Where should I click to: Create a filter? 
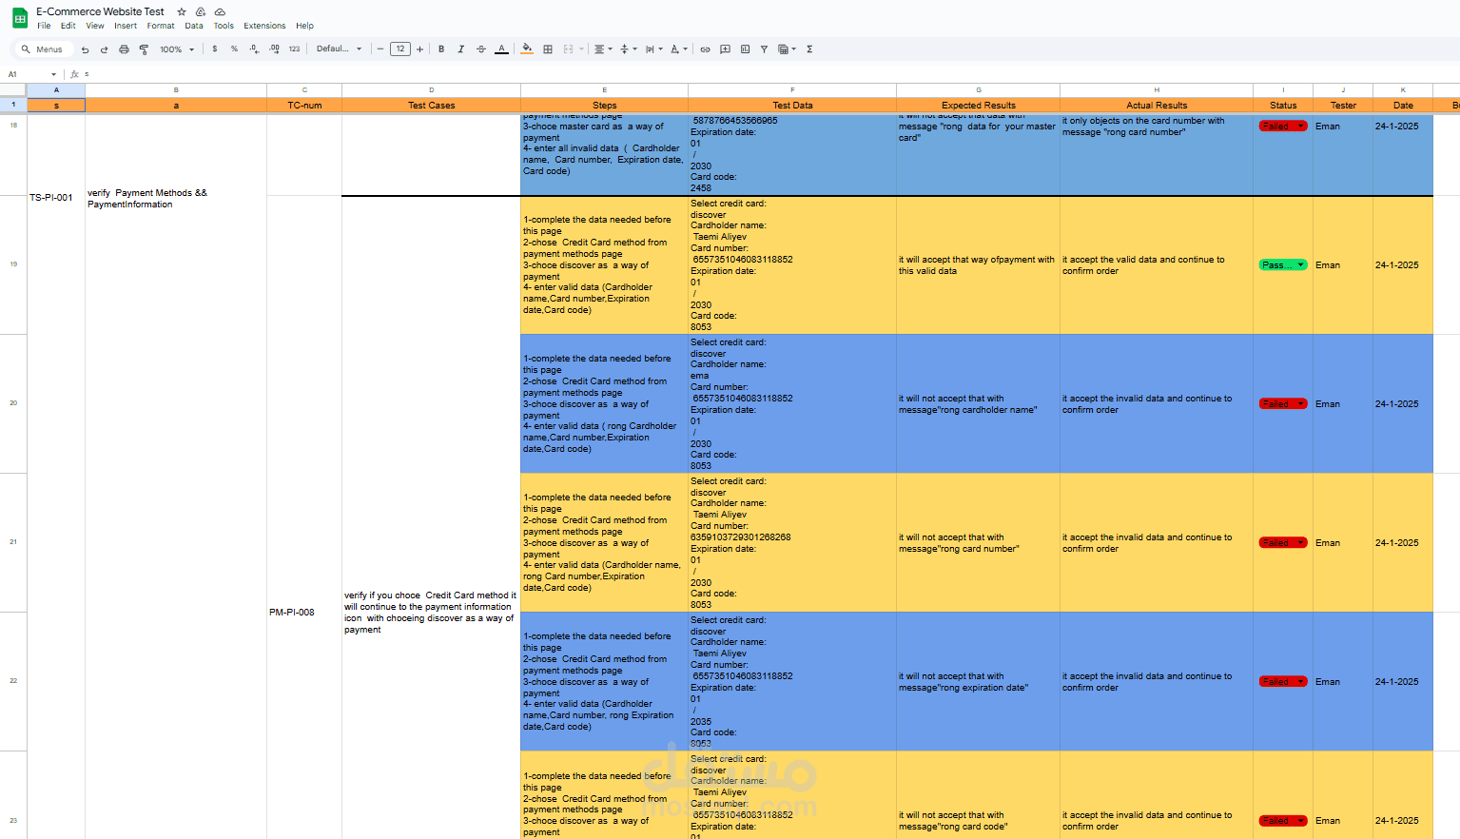tap(764, 49)
